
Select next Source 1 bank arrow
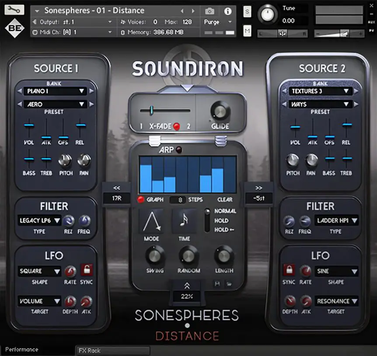click(x=91, y=91)
